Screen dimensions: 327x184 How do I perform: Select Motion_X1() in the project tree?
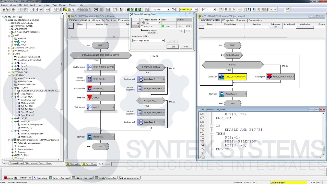pos(26,128)
